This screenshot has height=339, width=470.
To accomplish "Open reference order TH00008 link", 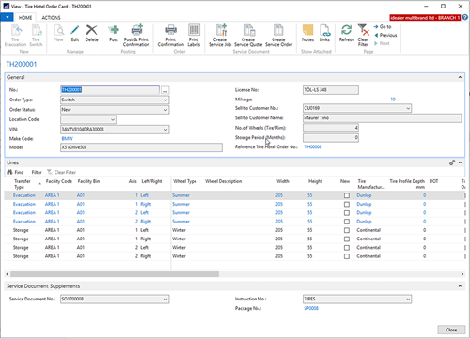I will click(313, 146).
